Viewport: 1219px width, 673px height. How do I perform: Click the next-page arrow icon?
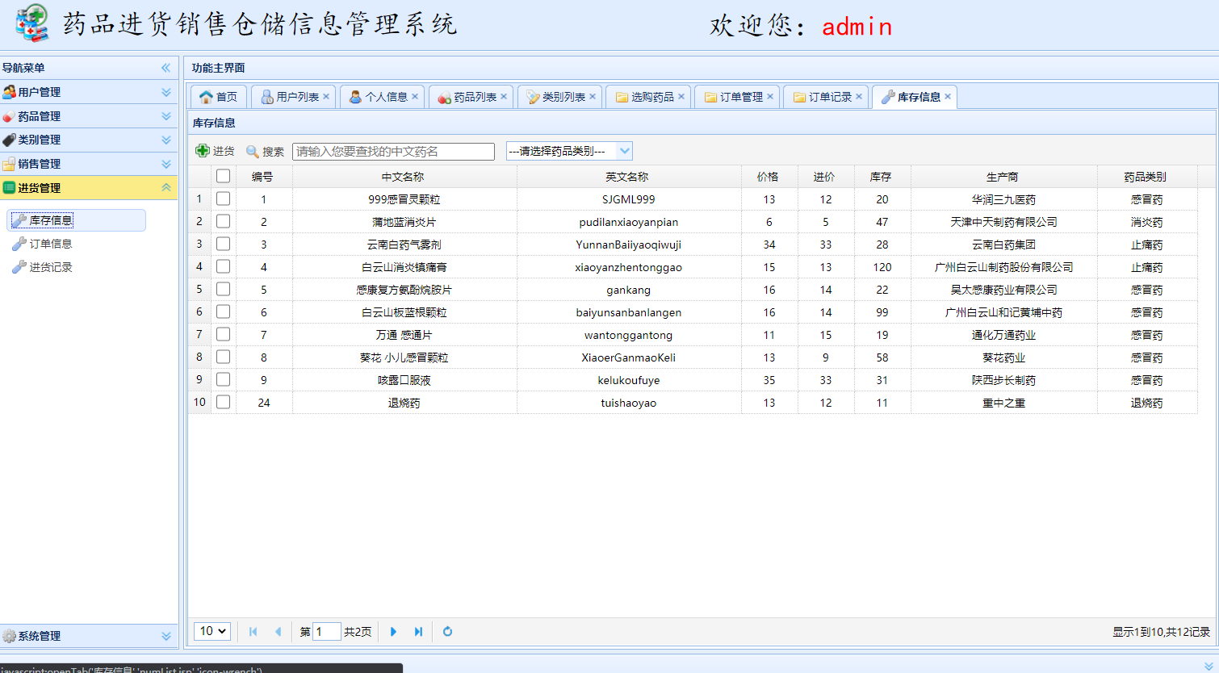click(x=392, y=632)
